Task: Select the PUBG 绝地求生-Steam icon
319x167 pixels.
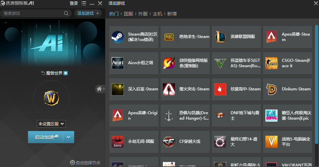Action: tap(169, 37)
